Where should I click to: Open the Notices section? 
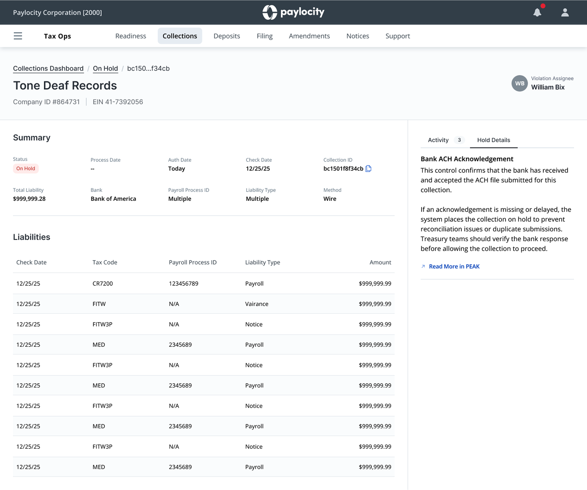coord(358,36)
